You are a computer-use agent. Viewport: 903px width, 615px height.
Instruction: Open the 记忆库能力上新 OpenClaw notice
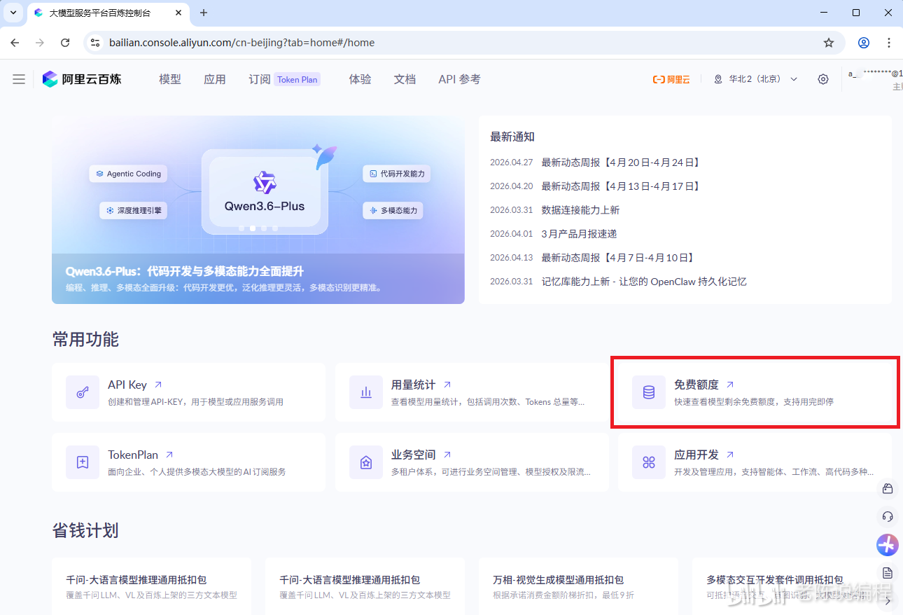[644, 282]
